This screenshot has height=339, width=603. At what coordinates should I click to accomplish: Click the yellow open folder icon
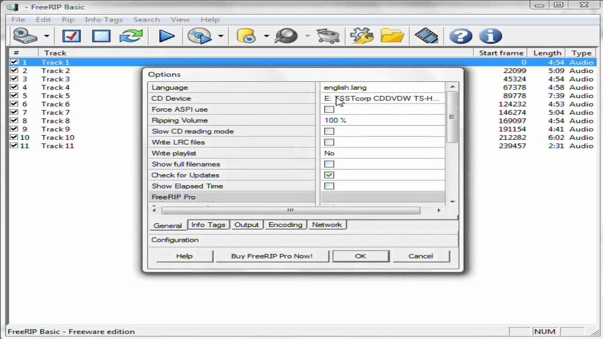(392, 36)
